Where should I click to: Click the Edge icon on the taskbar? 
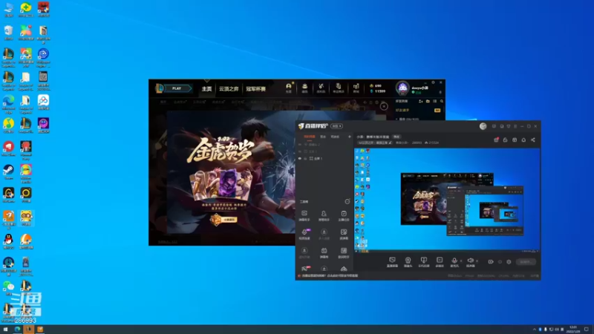[x=17, y=330]
